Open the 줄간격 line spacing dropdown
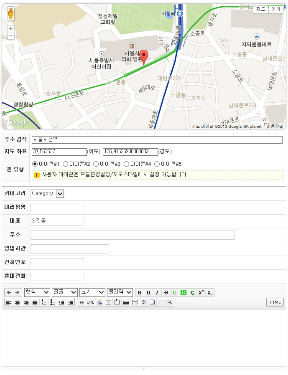The height and width of the screenshot is (375, 288). click(x=120, y=292)
